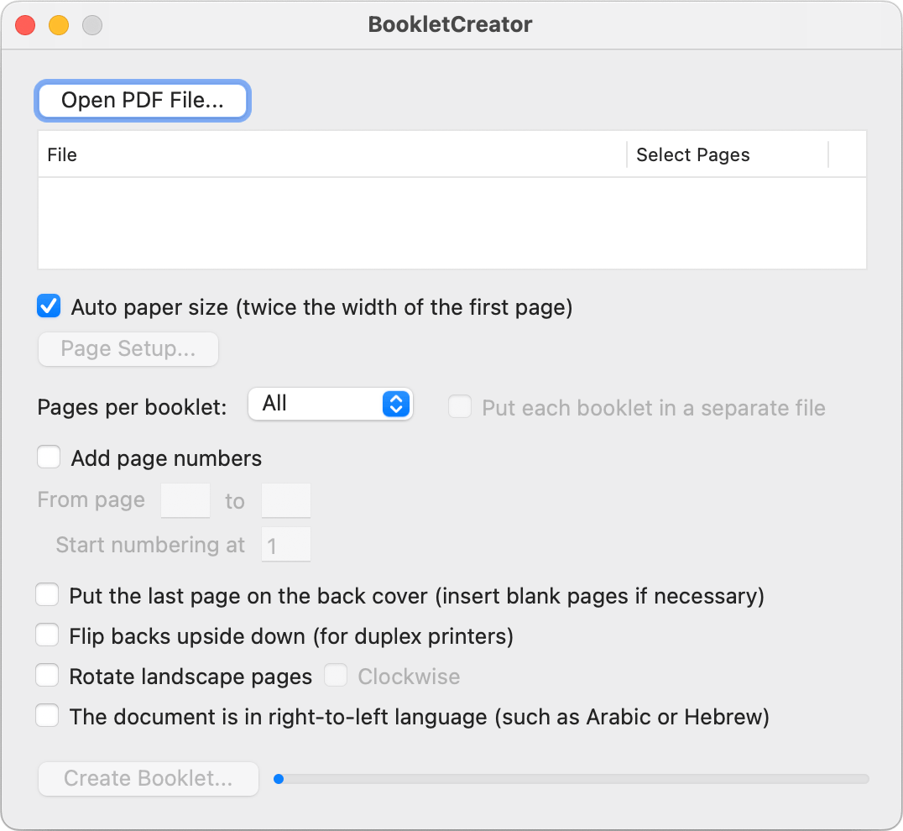
Task: Enable Add page numbers checkbox
Action: point(49,457)
